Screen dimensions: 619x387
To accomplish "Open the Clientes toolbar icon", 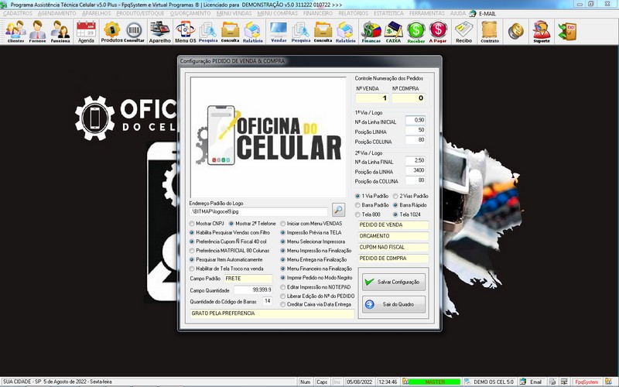I will (15, 32).
